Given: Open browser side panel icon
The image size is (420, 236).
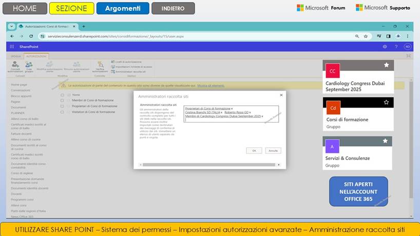Looking at the screenshot, I should coord(388,36).
